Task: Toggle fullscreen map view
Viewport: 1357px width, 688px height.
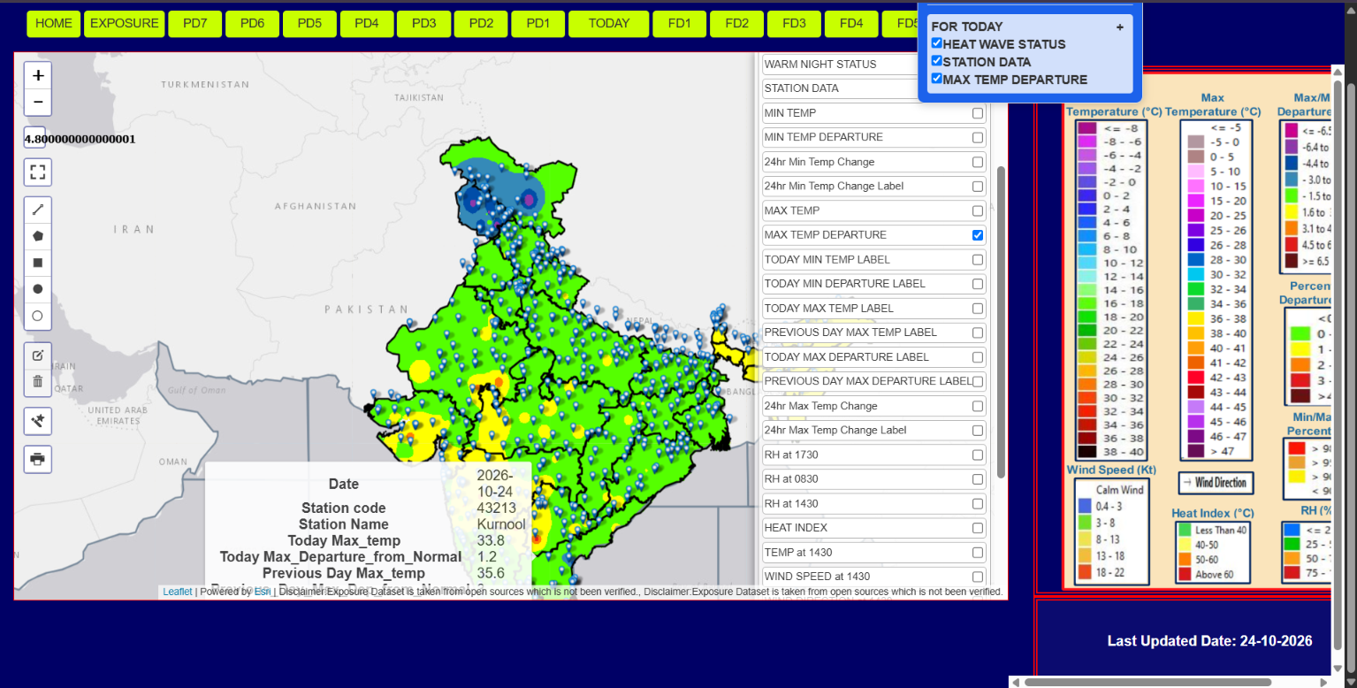Action: coord(38,172)
